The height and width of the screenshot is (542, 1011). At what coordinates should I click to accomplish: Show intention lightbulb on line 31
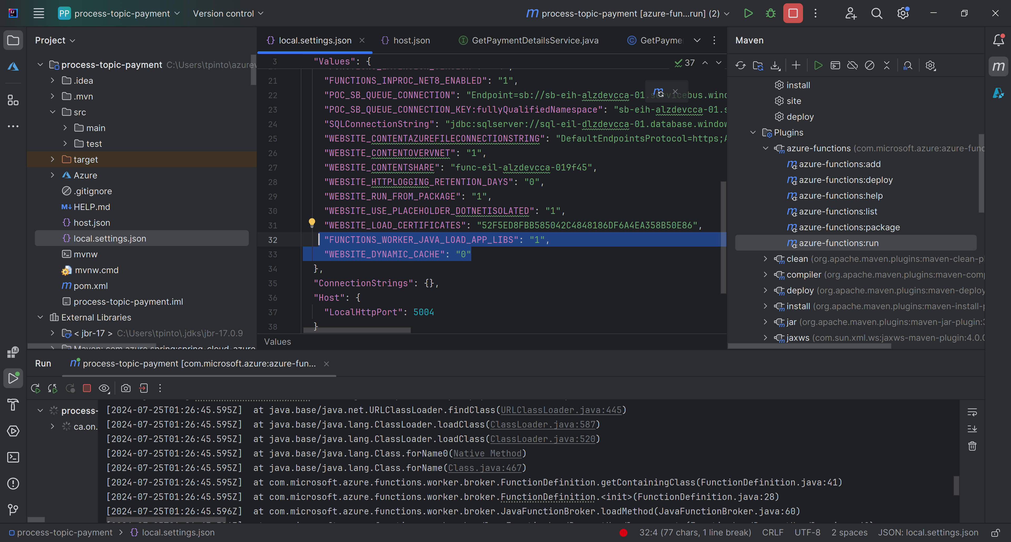(312, 223)
